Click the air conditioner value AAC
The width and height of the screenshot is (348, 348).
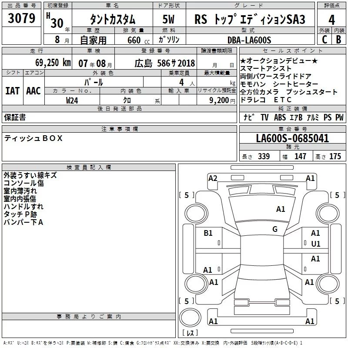33,91
